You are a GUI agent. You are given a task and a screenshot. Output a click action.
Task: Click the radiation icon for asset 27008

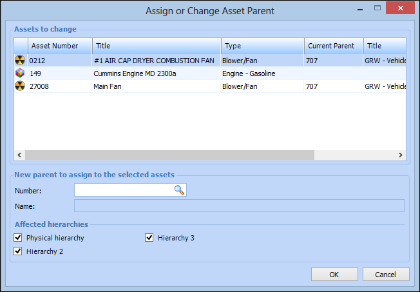(x=21, y=86)
